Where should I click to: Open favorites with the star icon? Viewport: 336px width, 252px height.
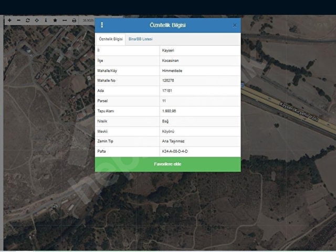pyautogui.click(x=55, y=20)
